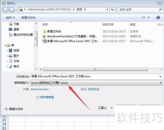Viewport: 164px width, 130px height.
Task: Sort by 修改日期 column header
Action: pyautogui.click(x=108, y=24)
